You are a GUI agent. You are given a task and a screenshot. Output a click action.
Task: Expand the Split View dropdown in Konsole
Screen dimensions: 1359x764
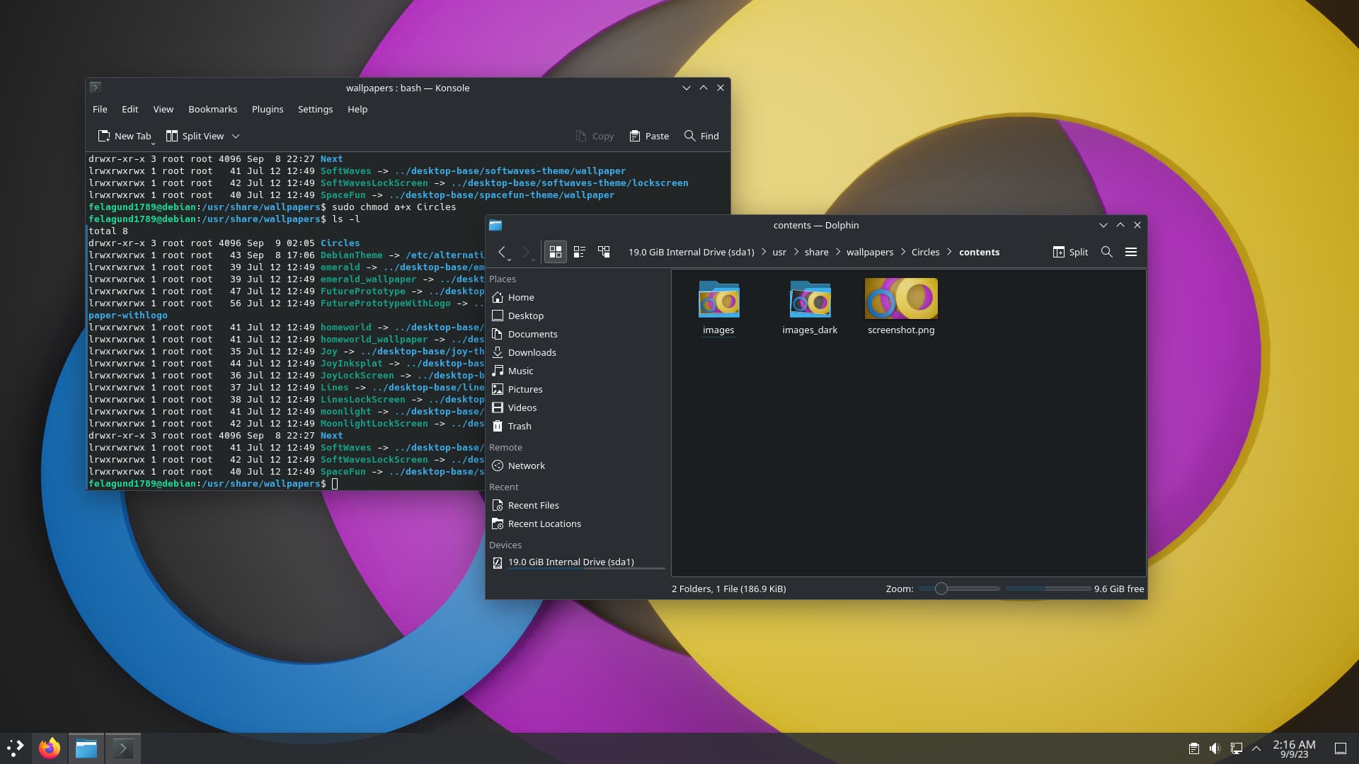[236, 136]
